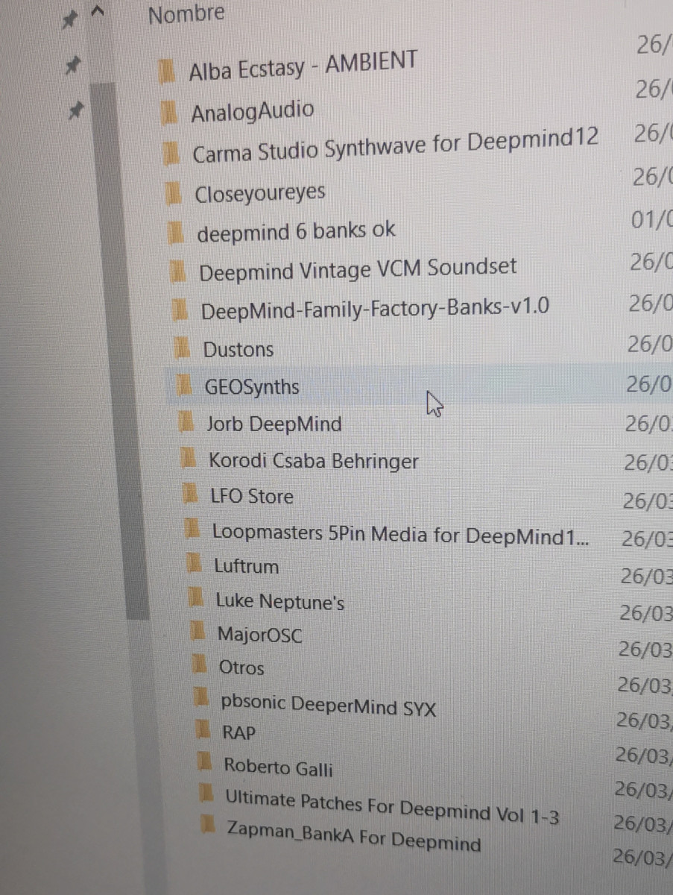Click the folder icon beside GEOSynths

[x=184, y=386]
